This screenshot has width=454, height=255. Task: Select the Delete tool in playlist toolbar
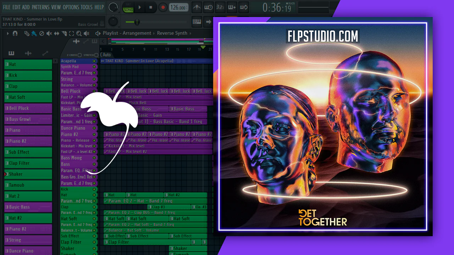coord(41,33)
